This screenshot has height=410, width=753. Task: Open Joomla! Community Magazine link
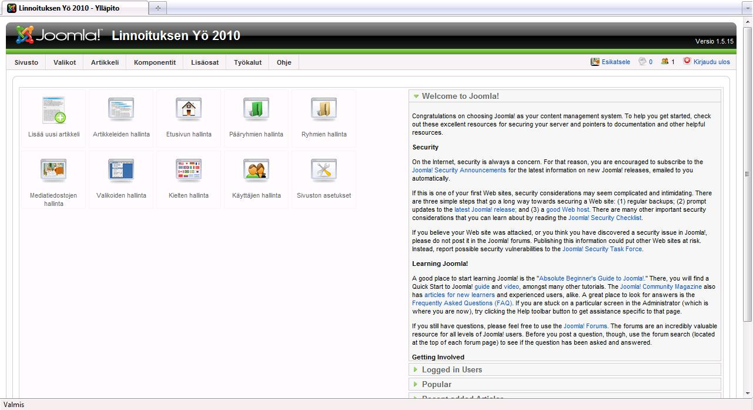661,286
